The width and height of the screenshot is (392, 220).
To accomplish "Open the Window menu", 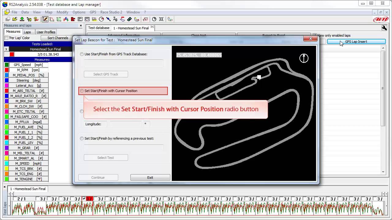I will pos(133,12).
